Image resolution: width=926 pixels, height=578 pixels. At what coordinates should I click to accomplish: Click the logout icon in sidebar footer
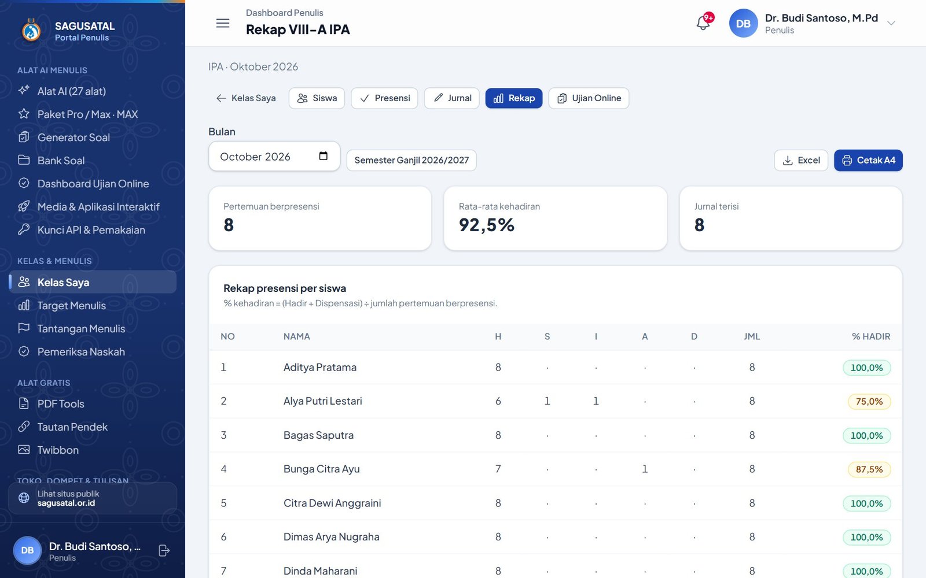[x=164, y=551]
